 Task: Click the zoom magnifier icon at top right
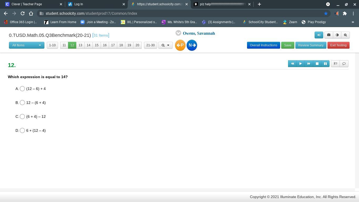coord(345,35)
